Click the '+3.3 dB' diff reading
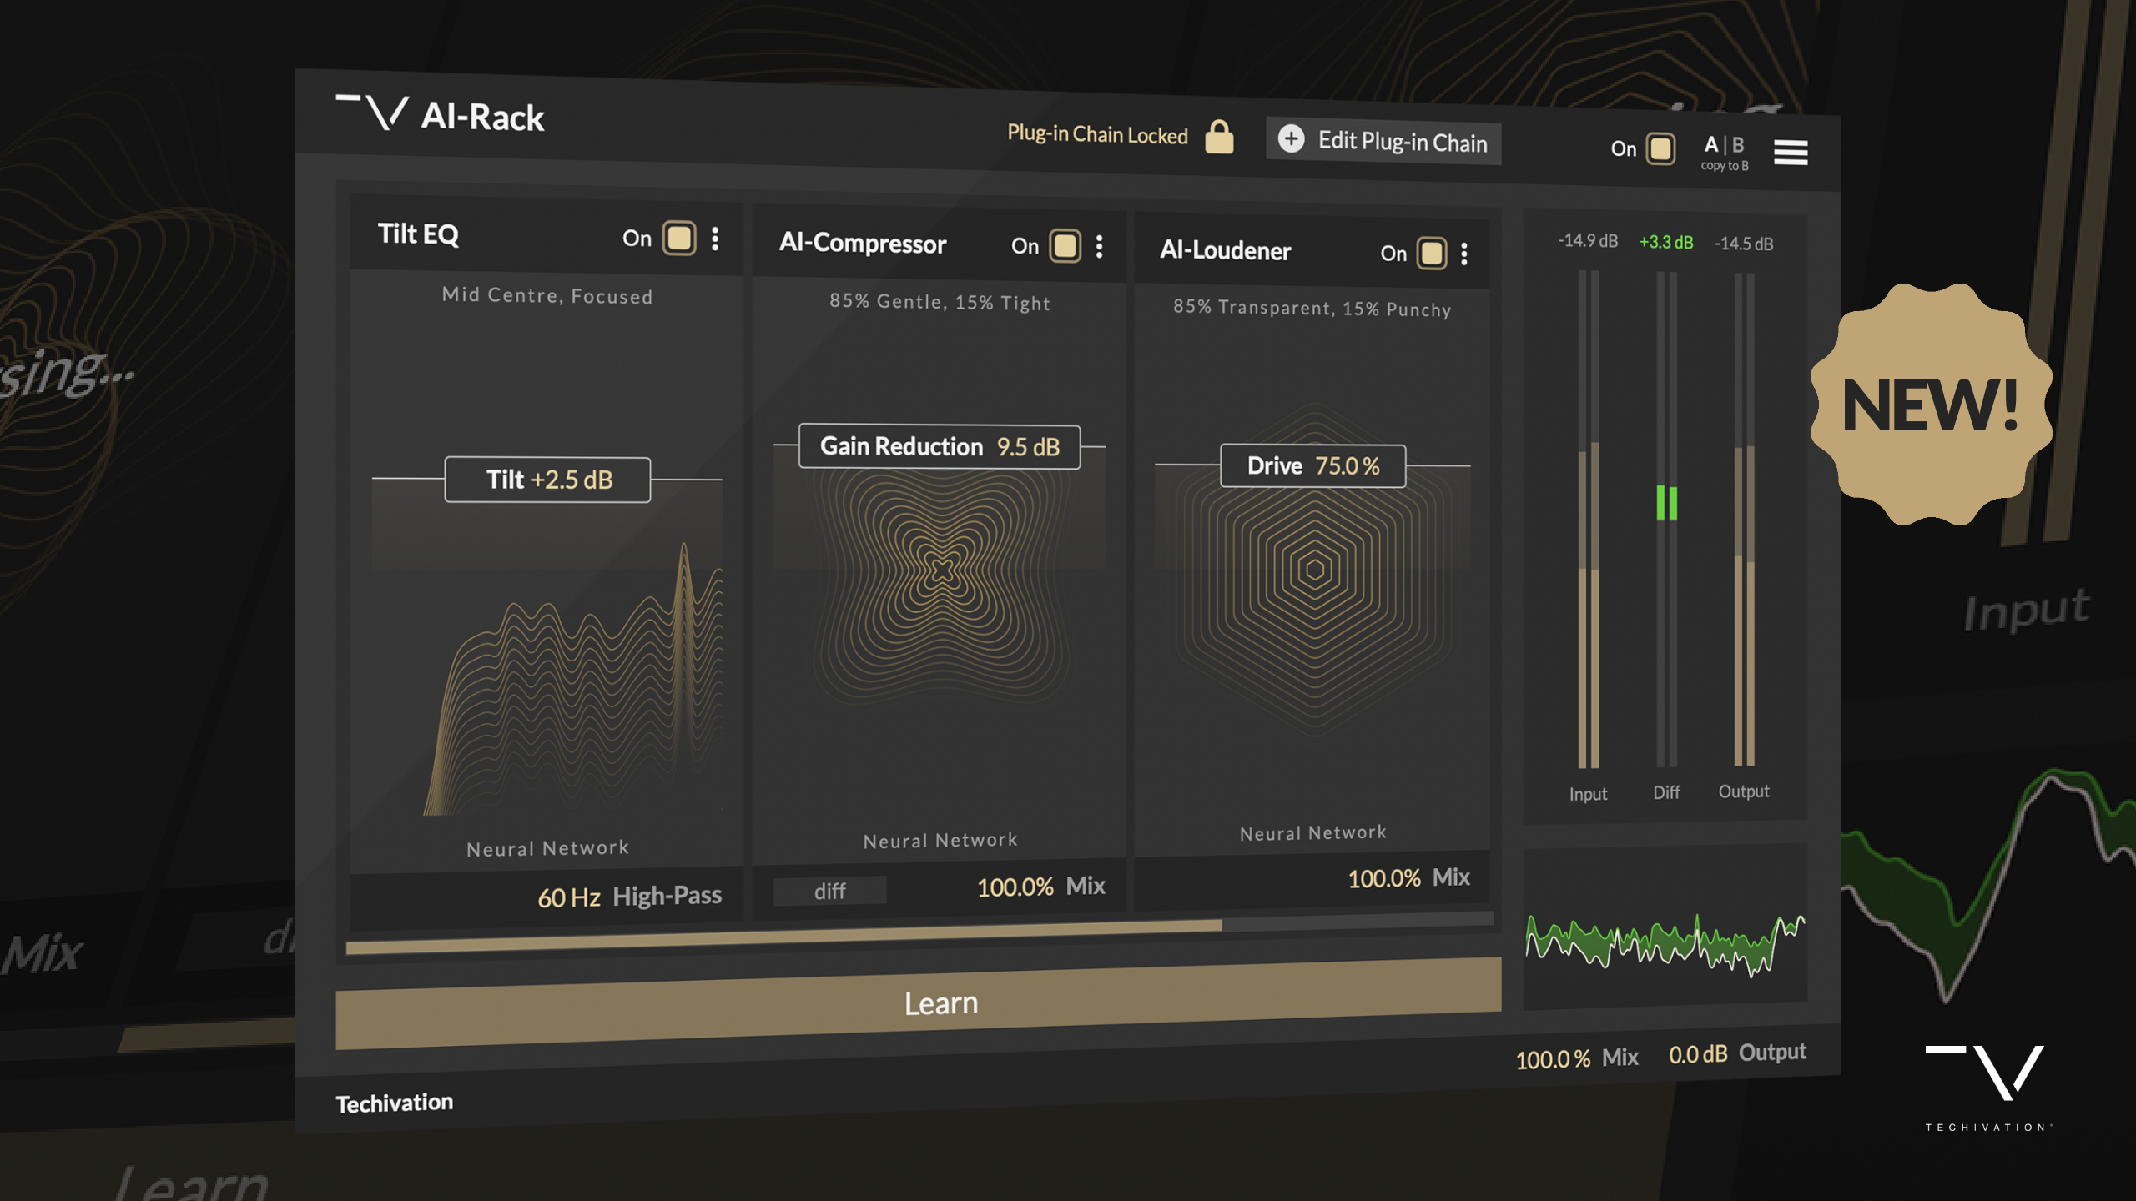The height and width of the screenshot is (1201, 2136). (1666, 242)
